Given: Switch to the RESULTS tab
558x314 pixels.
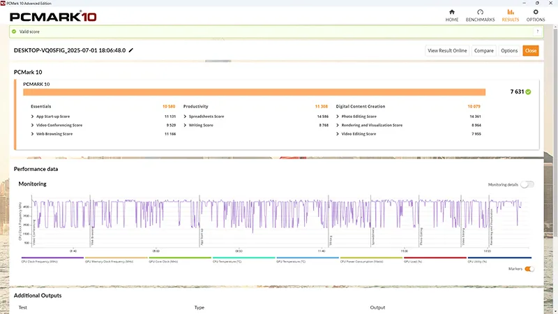Looking at the screenshot, I should [511, 15].
